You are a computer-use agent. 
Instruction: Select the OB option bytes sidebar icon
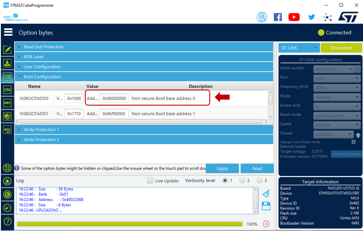tap(7, 76)
